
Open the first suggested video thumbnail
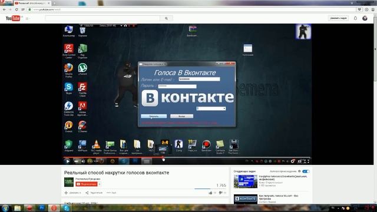click(246, 181)
